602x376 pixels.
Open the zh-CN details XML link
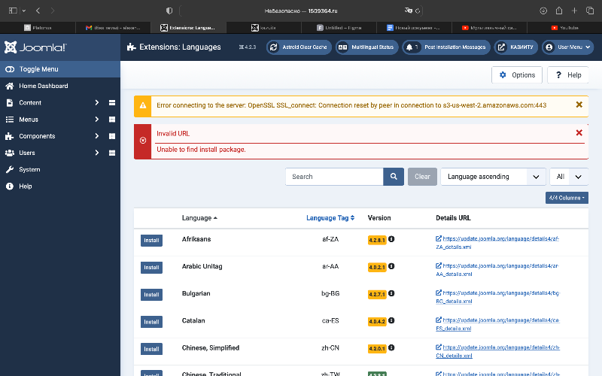click(x=497, y=351)
